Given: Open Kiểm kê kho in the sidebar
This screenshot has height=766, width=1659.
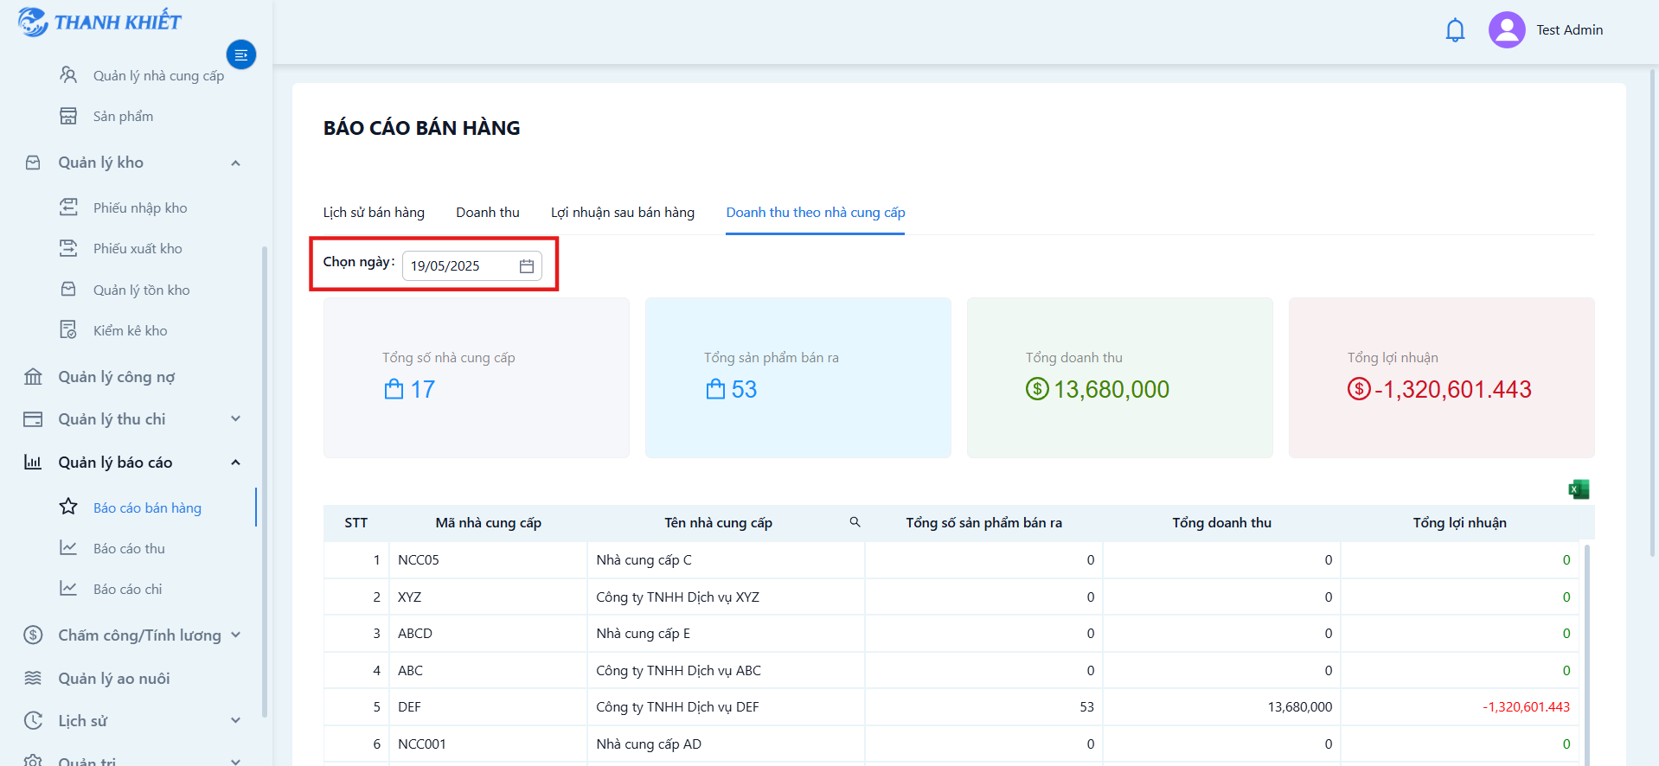Looking at the screenshot, I should (x=130, y=330).
